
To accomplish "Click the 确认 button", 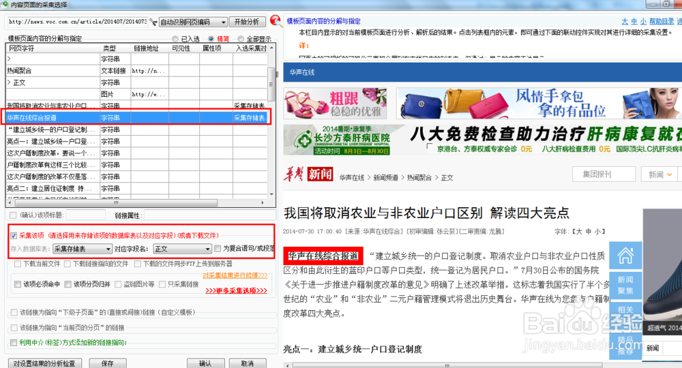I will [205, 363].
